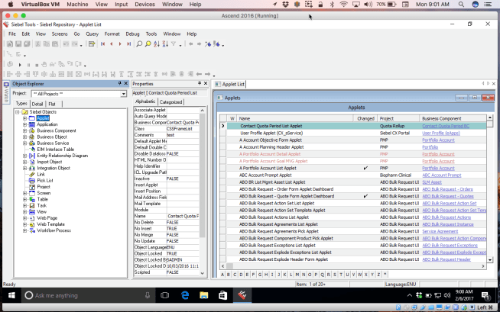The image size is (500, 312).
Task: Click the history forward arrow icon
Action: [200, 44]
